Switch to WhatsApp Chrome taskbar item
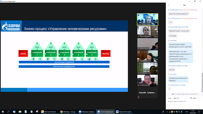203x114 pixels. (x=68, y=112)
